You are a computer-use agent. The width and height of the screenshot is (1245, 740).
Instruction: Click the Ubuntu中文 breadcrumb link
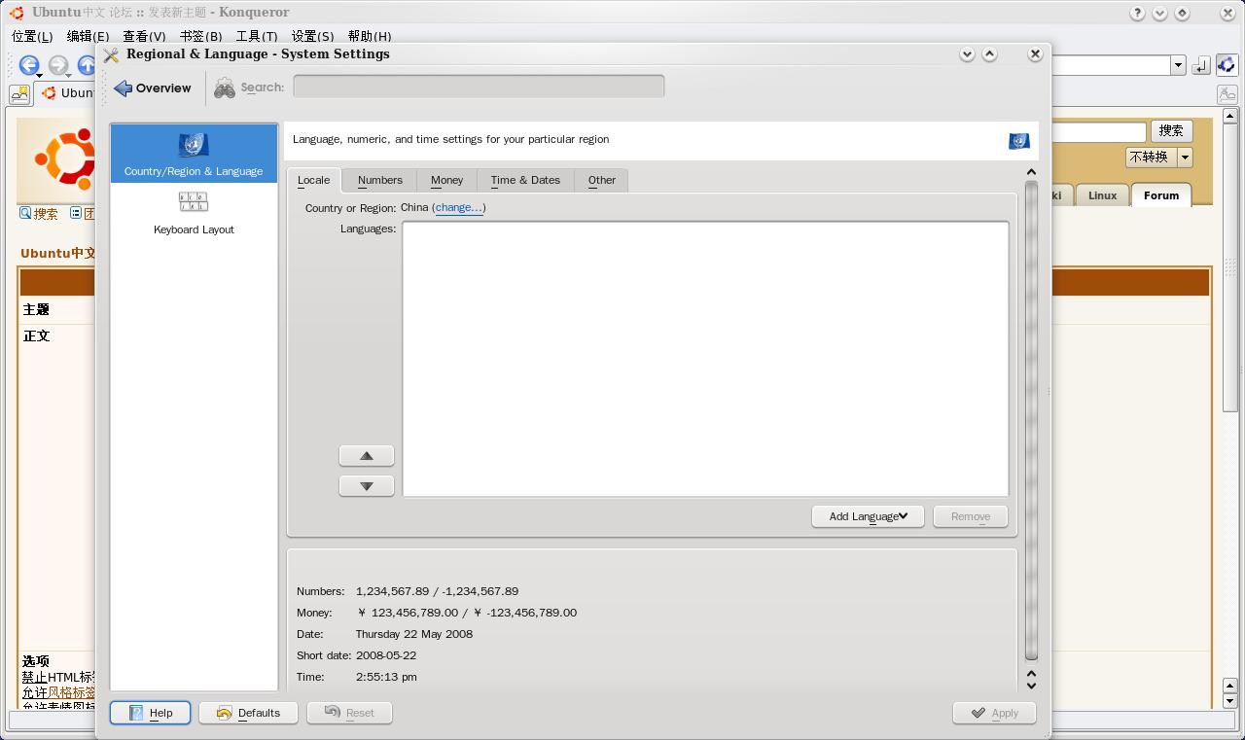(x=58, y=253)
